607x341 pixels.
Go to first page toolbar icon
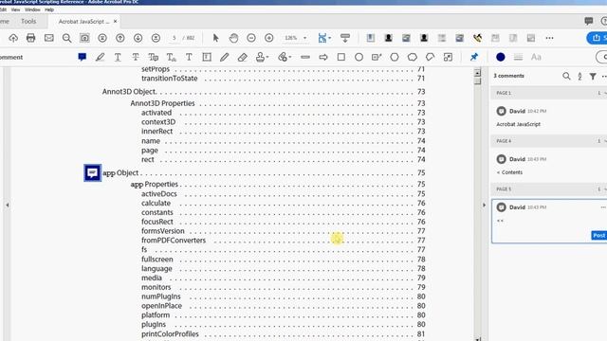point(102,38)
